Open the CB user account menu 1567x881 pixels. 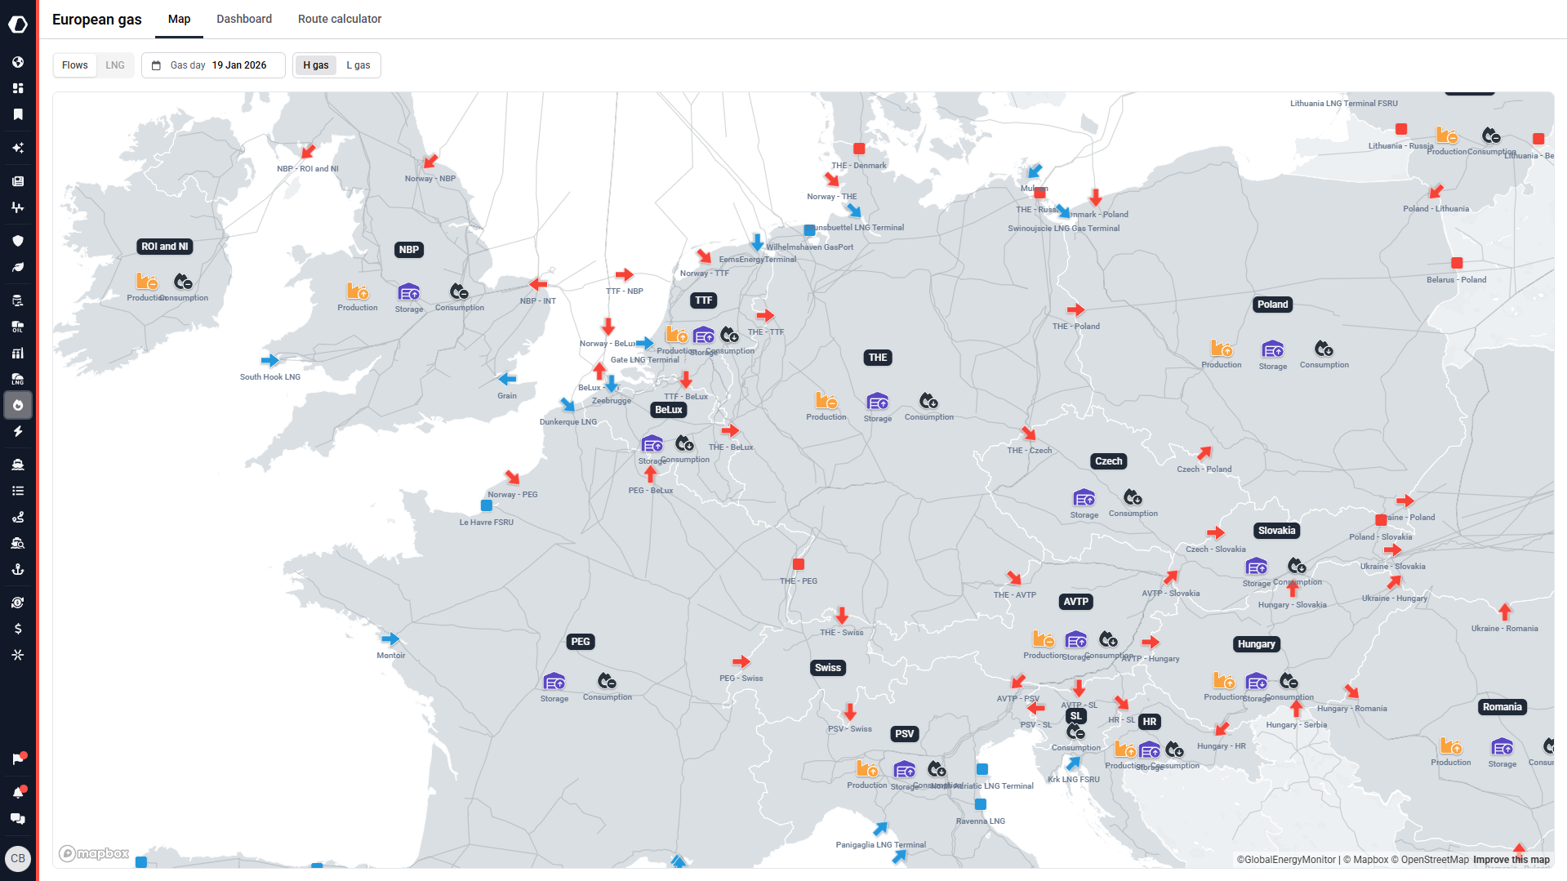tap(18, 858)
